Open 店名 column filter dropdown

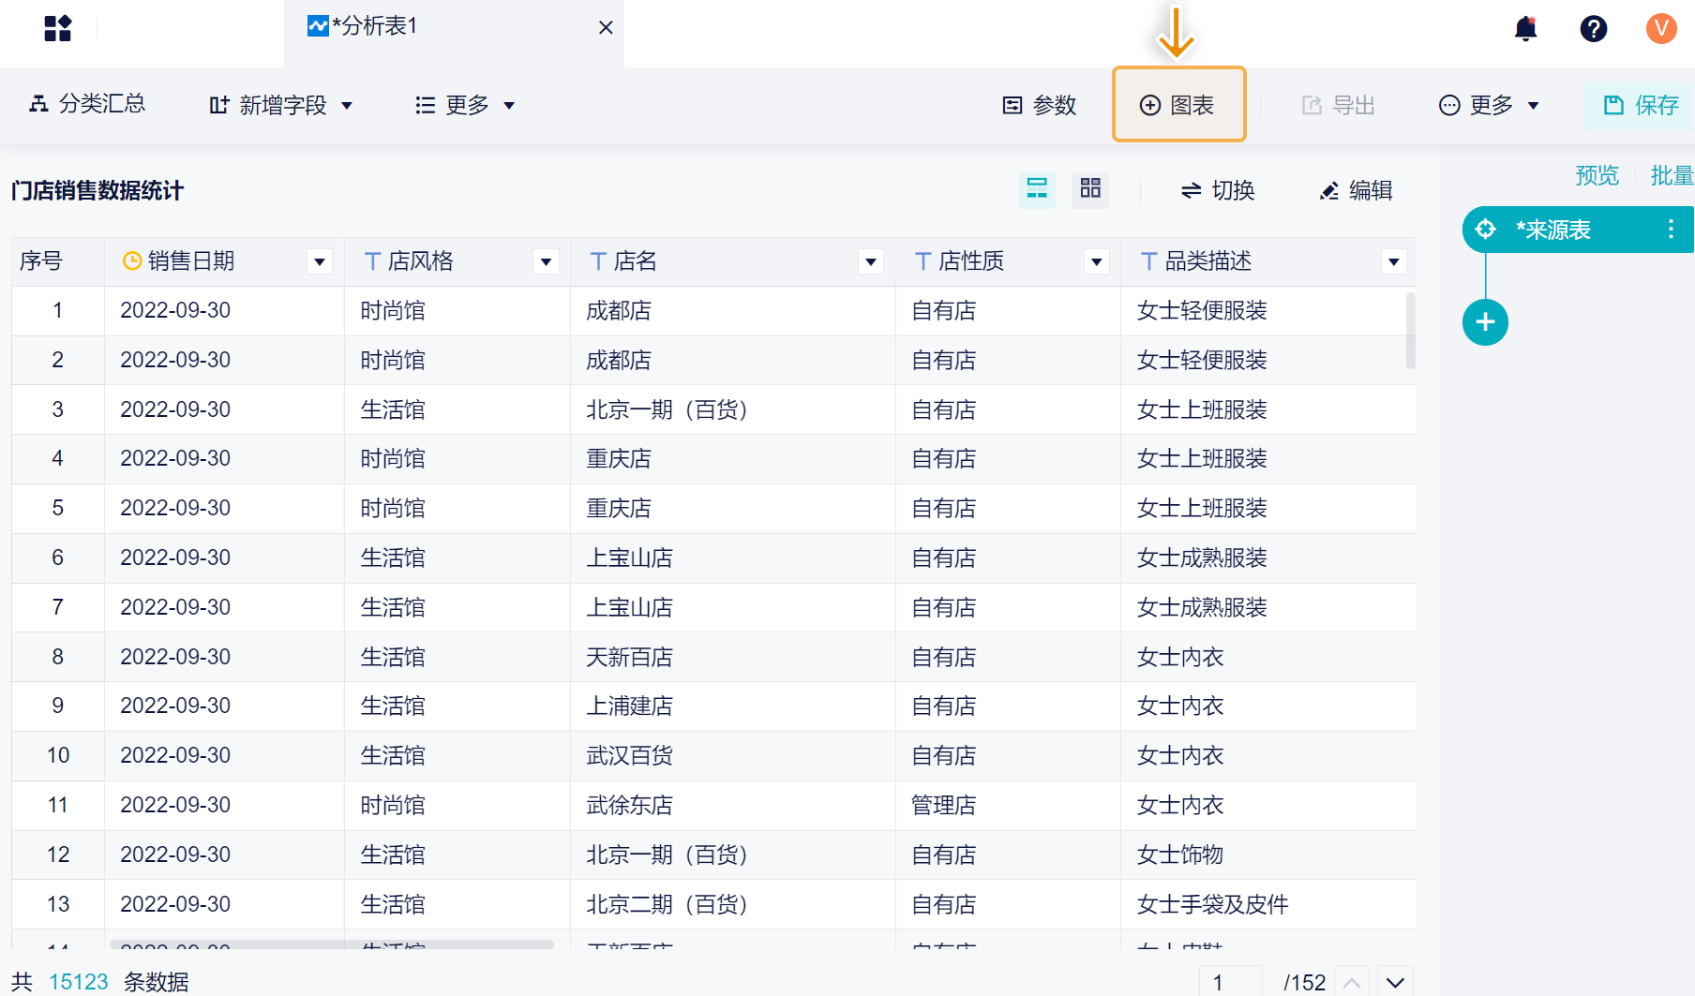click(x=871, y=261)
